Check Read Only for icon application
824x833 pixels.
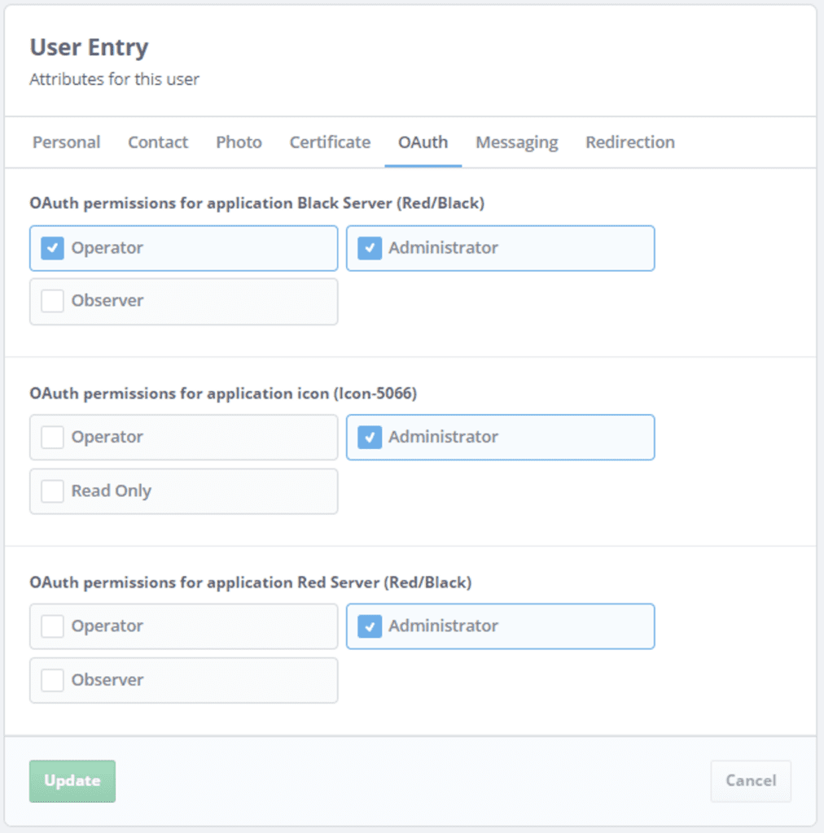tap(53, 491)
